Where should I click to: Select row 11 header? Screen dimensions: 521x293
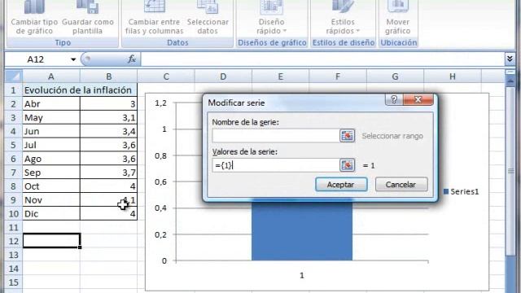pos(13,228)
